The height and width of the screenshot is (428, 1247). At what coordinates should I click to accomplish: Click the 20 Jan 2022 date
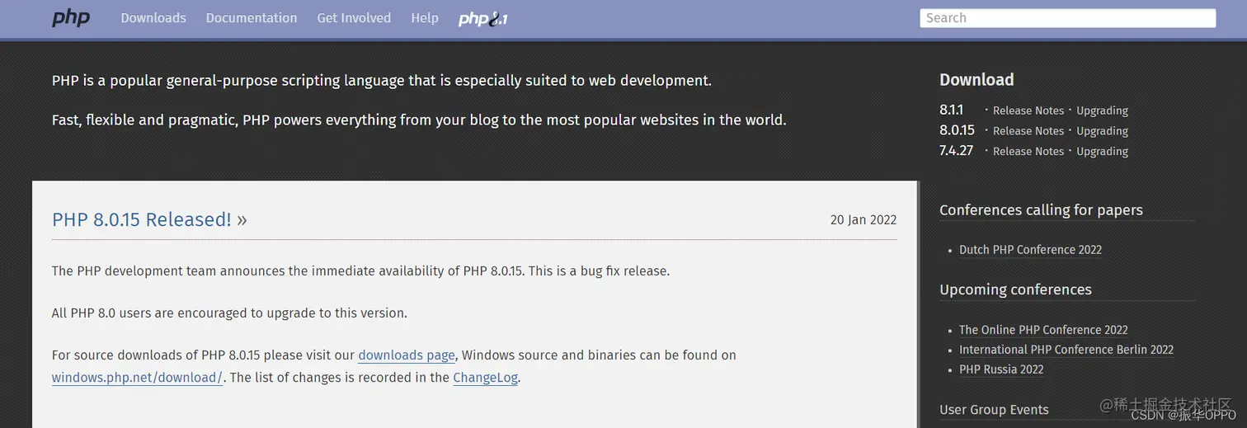(x=863, y=219)
